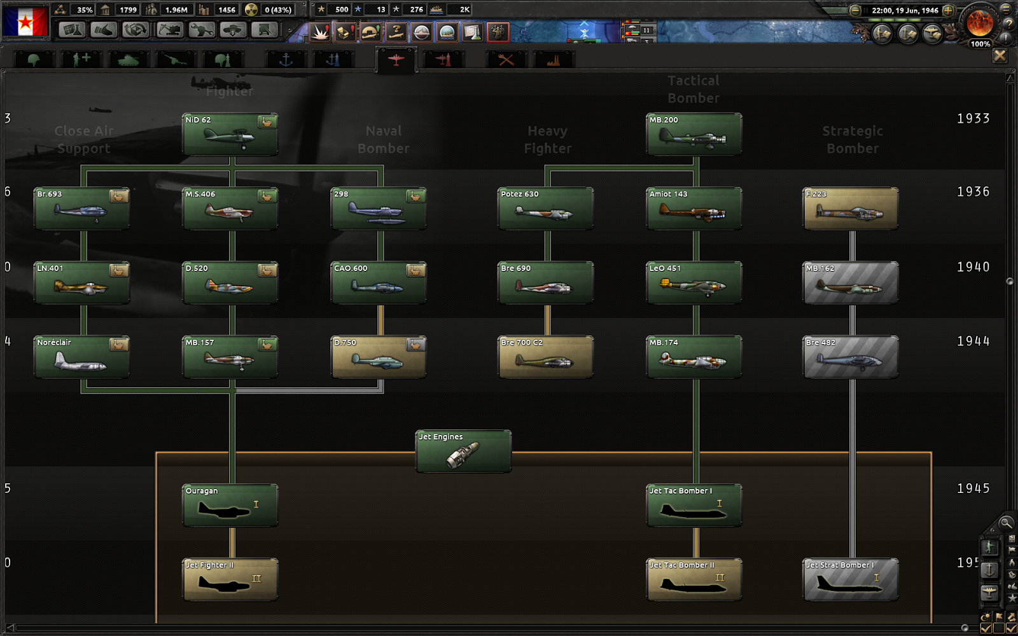Select the Noréclair technology
Screen dimensions: 1018x636
pos(81,357)
